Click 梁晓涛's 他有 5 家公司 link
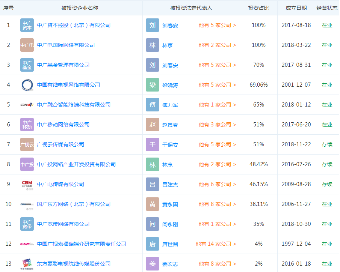This screenshot has width=340, height=272. [217, 85]
